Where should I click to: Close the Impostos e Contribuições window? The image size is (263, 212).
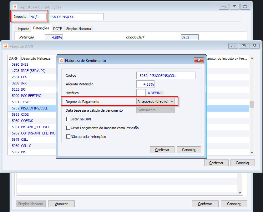245,7
